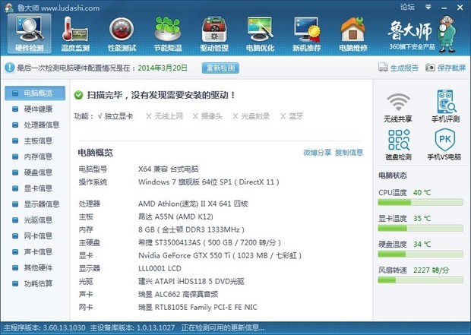
Task: Click the title bar dropdown menu arrow
Action: click(428, 7)
